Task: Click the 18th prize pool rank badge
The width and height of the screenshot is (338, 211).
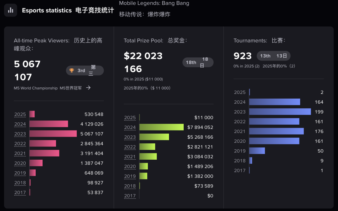Action: (198, 62)
